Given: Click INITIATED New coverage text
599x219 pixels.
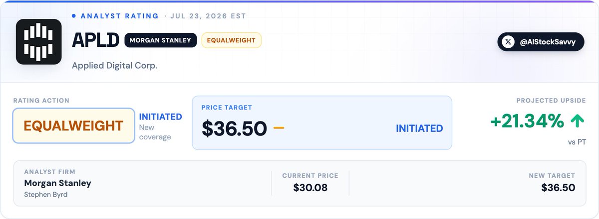Looking at the screenshot, I should click(x=160, y=126).
